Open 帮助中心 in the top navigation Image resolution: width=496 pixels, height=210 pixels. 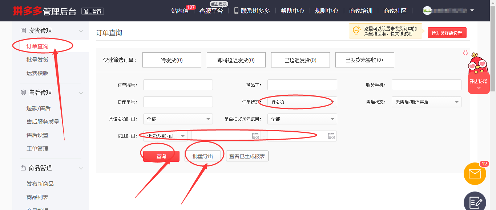tap(293, 11)
